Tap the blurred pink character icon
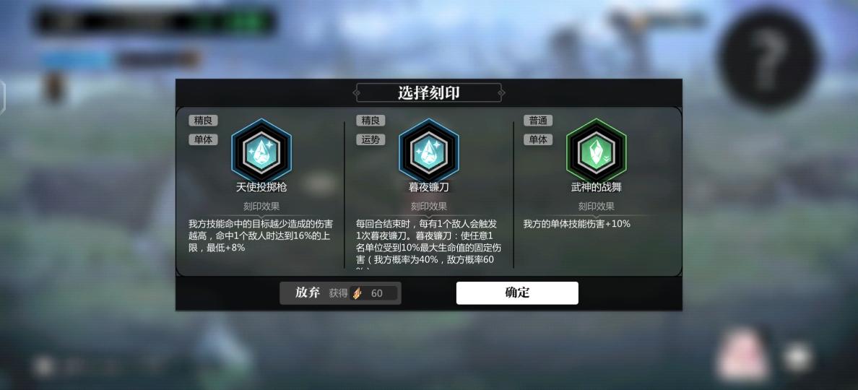 (x=742, y=355)
